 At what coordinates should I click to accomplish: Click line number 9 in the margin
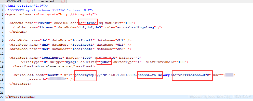[x=3, y=40]
